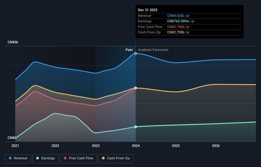Click the Free Cash Flow label in tooltip
Viewport: 261px width, 167px height.
(x=150, y=27)
